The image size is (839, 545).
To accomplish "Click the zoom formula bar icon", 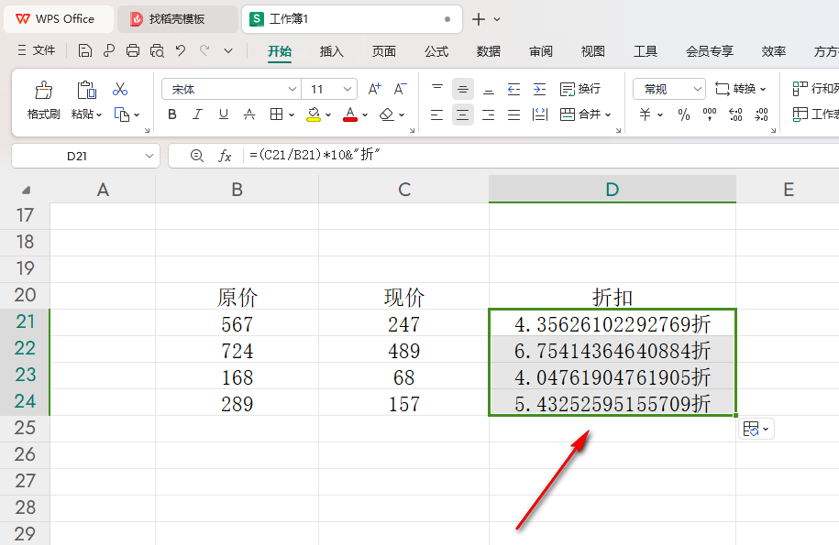I will click(x=197, y=156).
